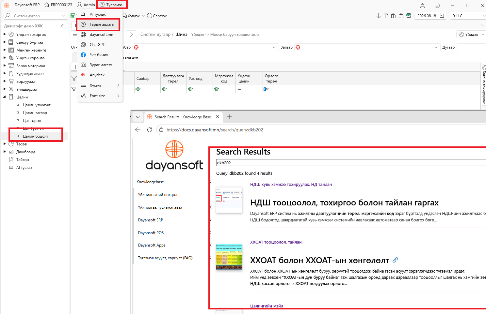Screen dimensions: 486x314
Task: Go back in the browser
Action: [x=138, y=130]
